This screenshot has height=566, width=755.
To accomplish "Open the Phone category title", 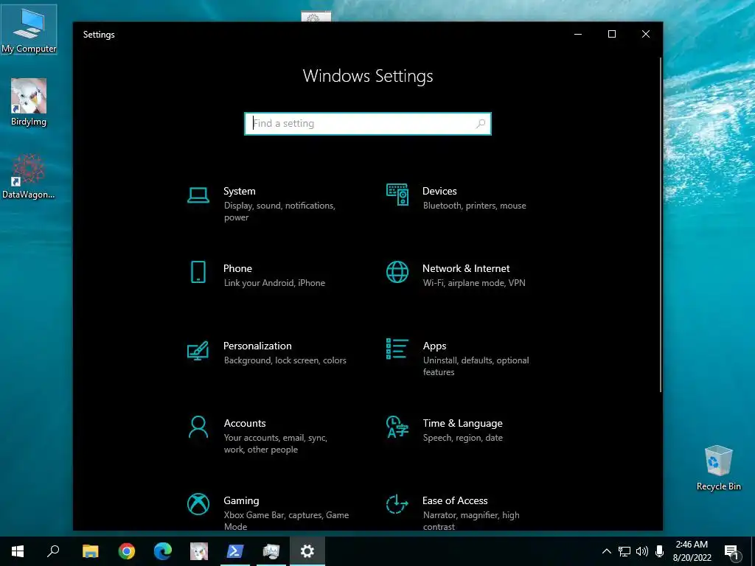I will [237, 268].
